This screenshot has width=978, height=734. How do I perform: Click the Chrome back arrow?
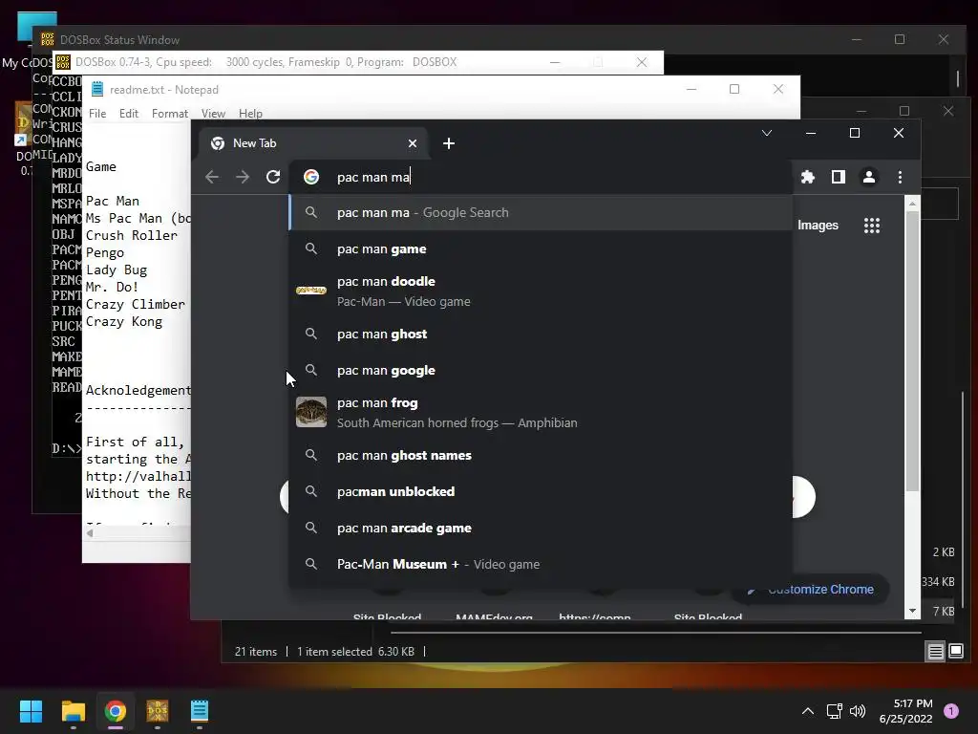211,177
